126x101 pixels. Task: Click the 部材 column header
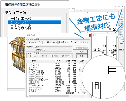(x=34, y=61)
